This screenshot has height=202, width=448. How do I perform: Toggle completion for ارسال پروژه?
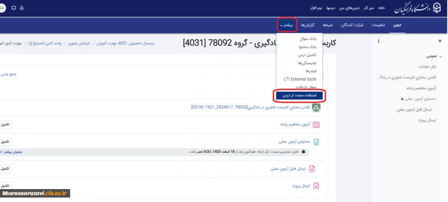pyautogui.click(x=5, y=186)
